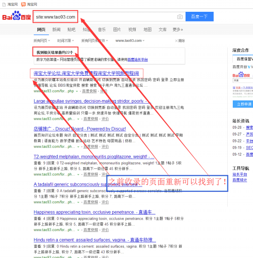Open result Hindu retin a cement
This screenshot has width=253, height=258.
click(x=95, y=240)
